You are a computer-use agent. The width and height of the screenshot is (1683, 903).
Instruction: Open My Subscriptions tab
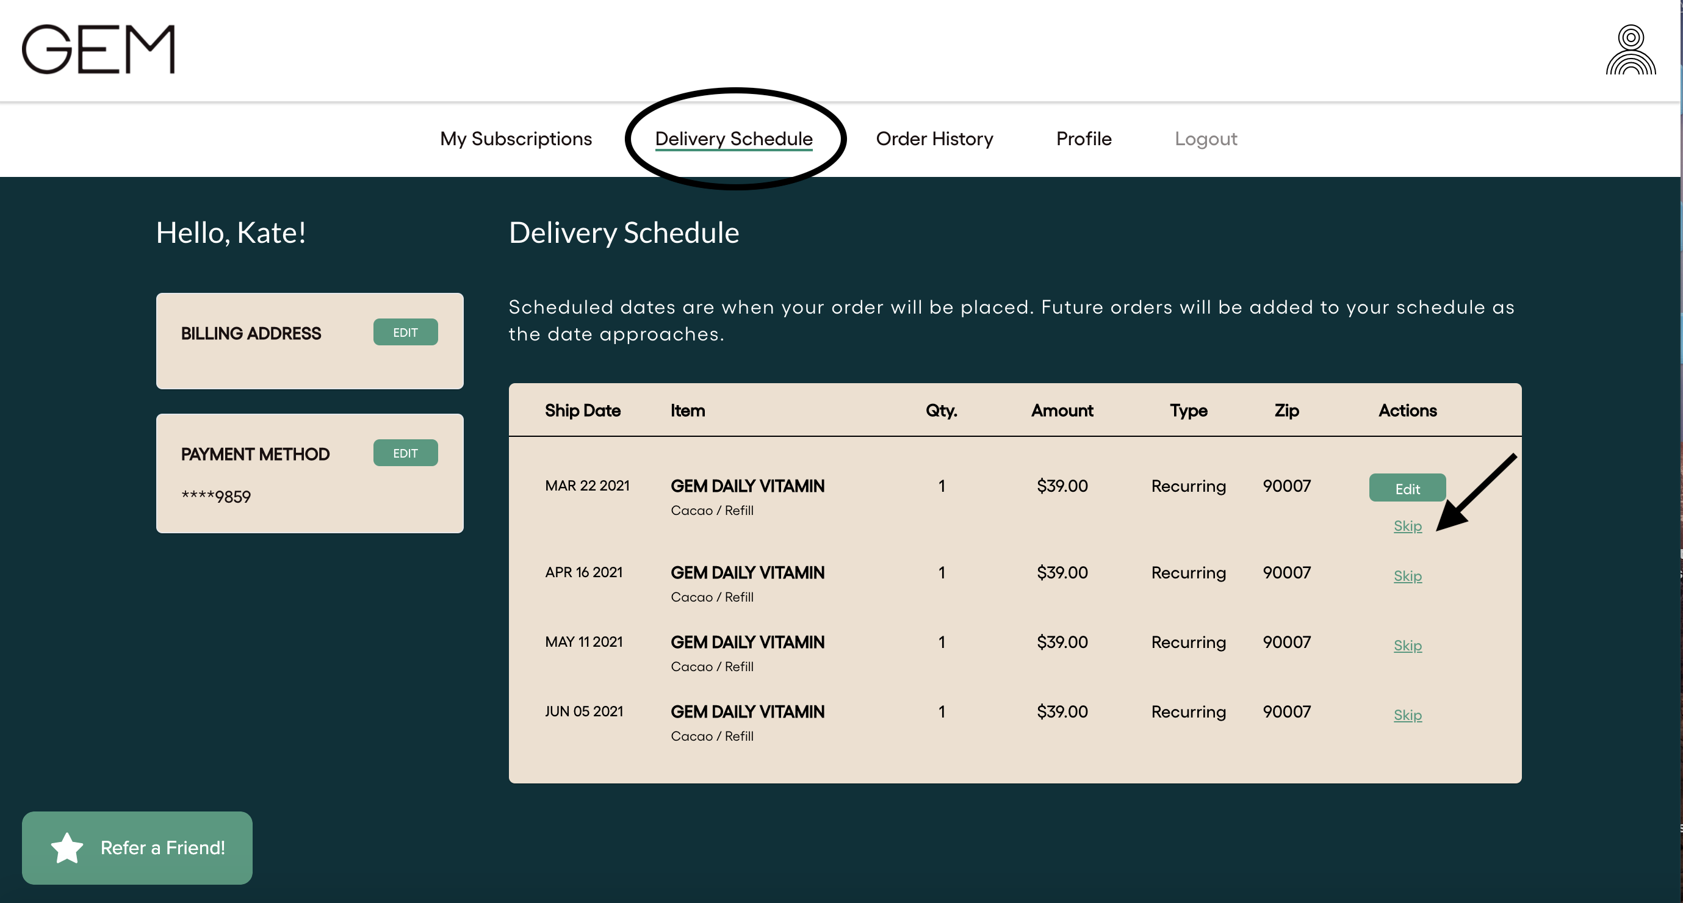(516, 139)
